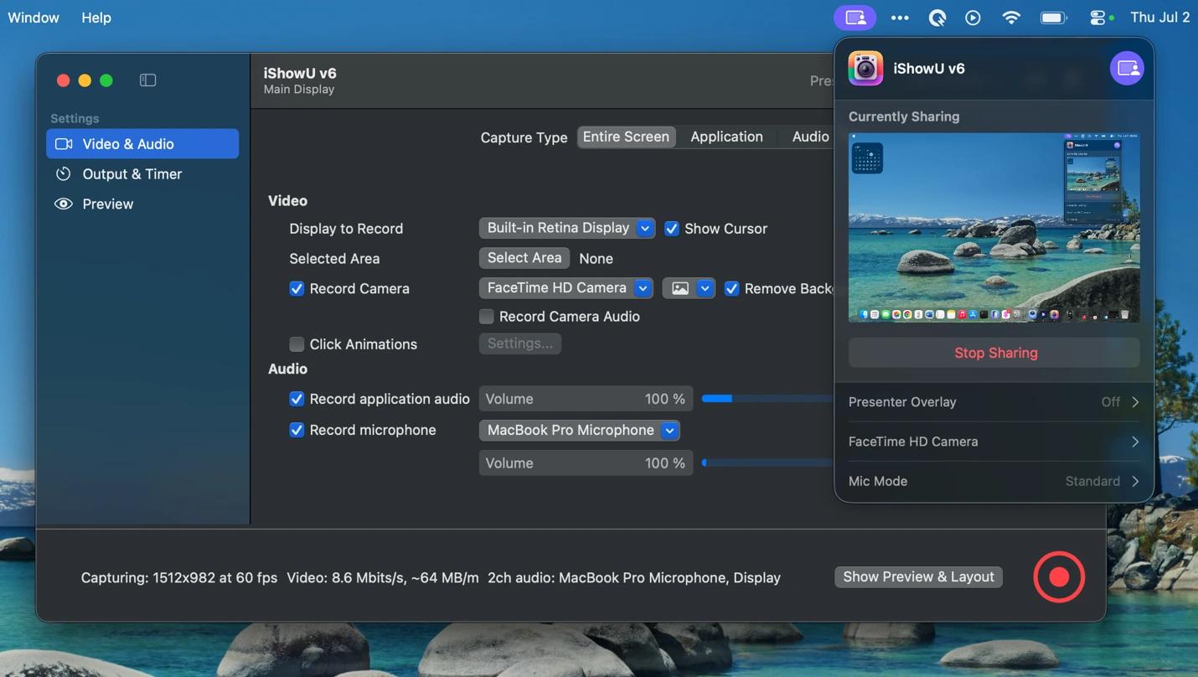1198x677 pixels.
Task: Adjust the application audio volume slider
Action: tap(767, 399)
